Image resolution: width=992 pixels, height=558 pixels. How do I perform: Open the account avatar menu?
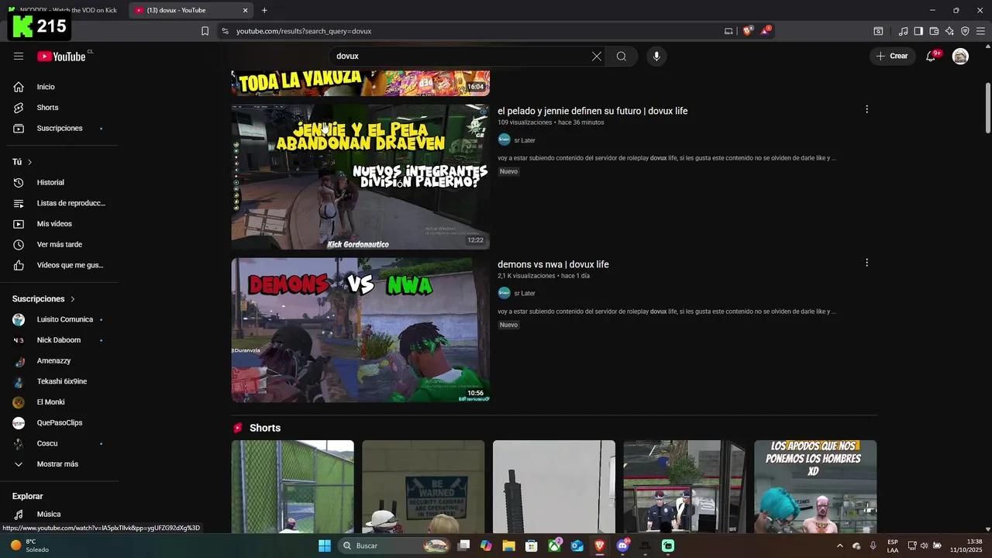coord(960,56)
